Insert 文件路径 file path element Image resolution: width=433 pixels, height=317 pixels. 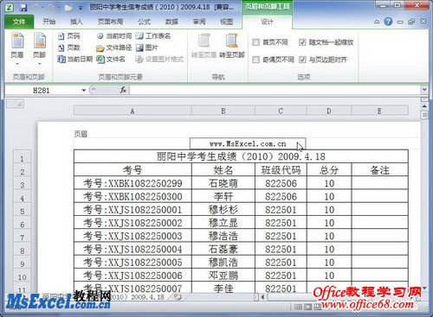114,48
